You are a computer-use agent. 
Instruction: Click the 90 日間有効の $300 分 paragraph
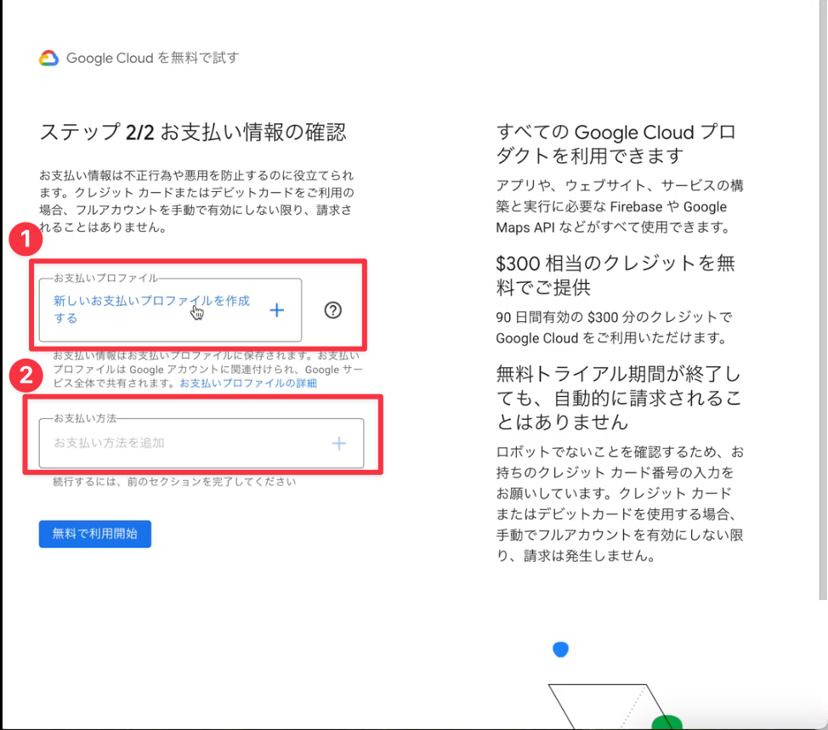pyautogui.click(x=614, y=327)
